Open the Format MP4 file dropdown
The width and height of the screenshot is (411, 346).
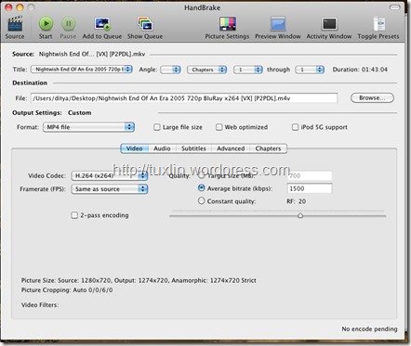pos(88,127)
